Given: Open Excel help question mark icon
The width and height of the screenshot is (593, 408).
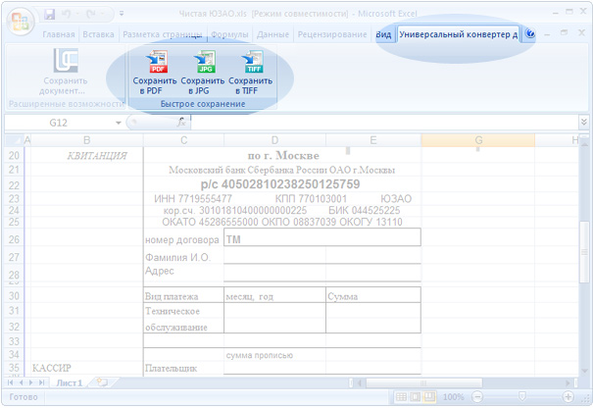Looking at the screenshot, I should point(530,33).
